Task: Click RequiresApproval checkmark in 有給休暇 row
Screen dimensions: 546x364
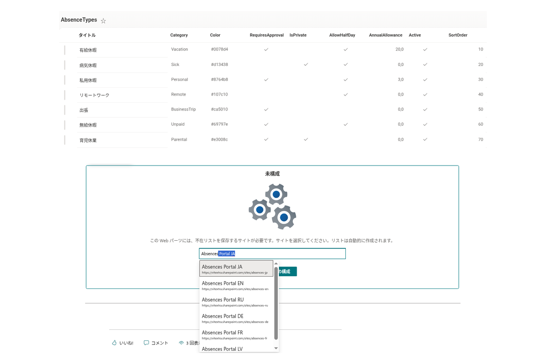Action: (266, 49)
